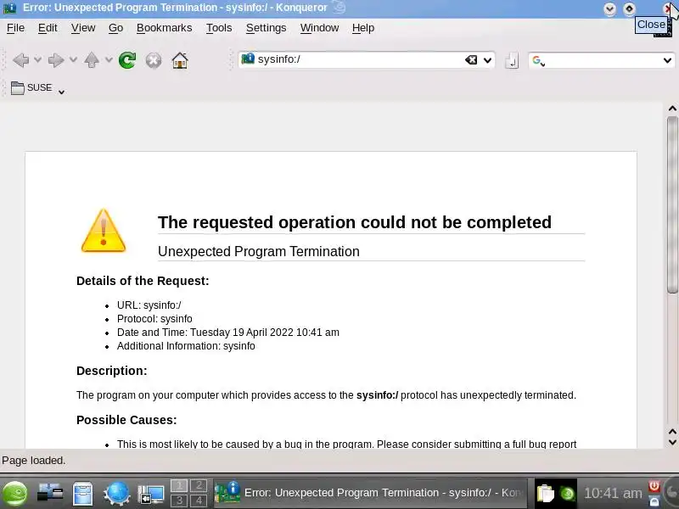This screenshot has height=509, width=679.
Task: Click the show desktop monitor icon
Action: (x=151, y=495)
